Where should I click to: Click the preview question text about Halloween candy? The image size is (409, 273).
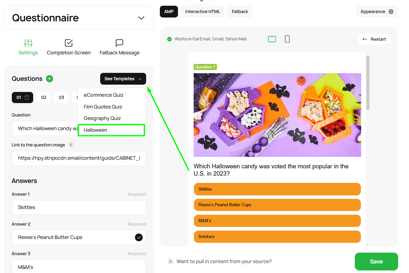point(271,170)
